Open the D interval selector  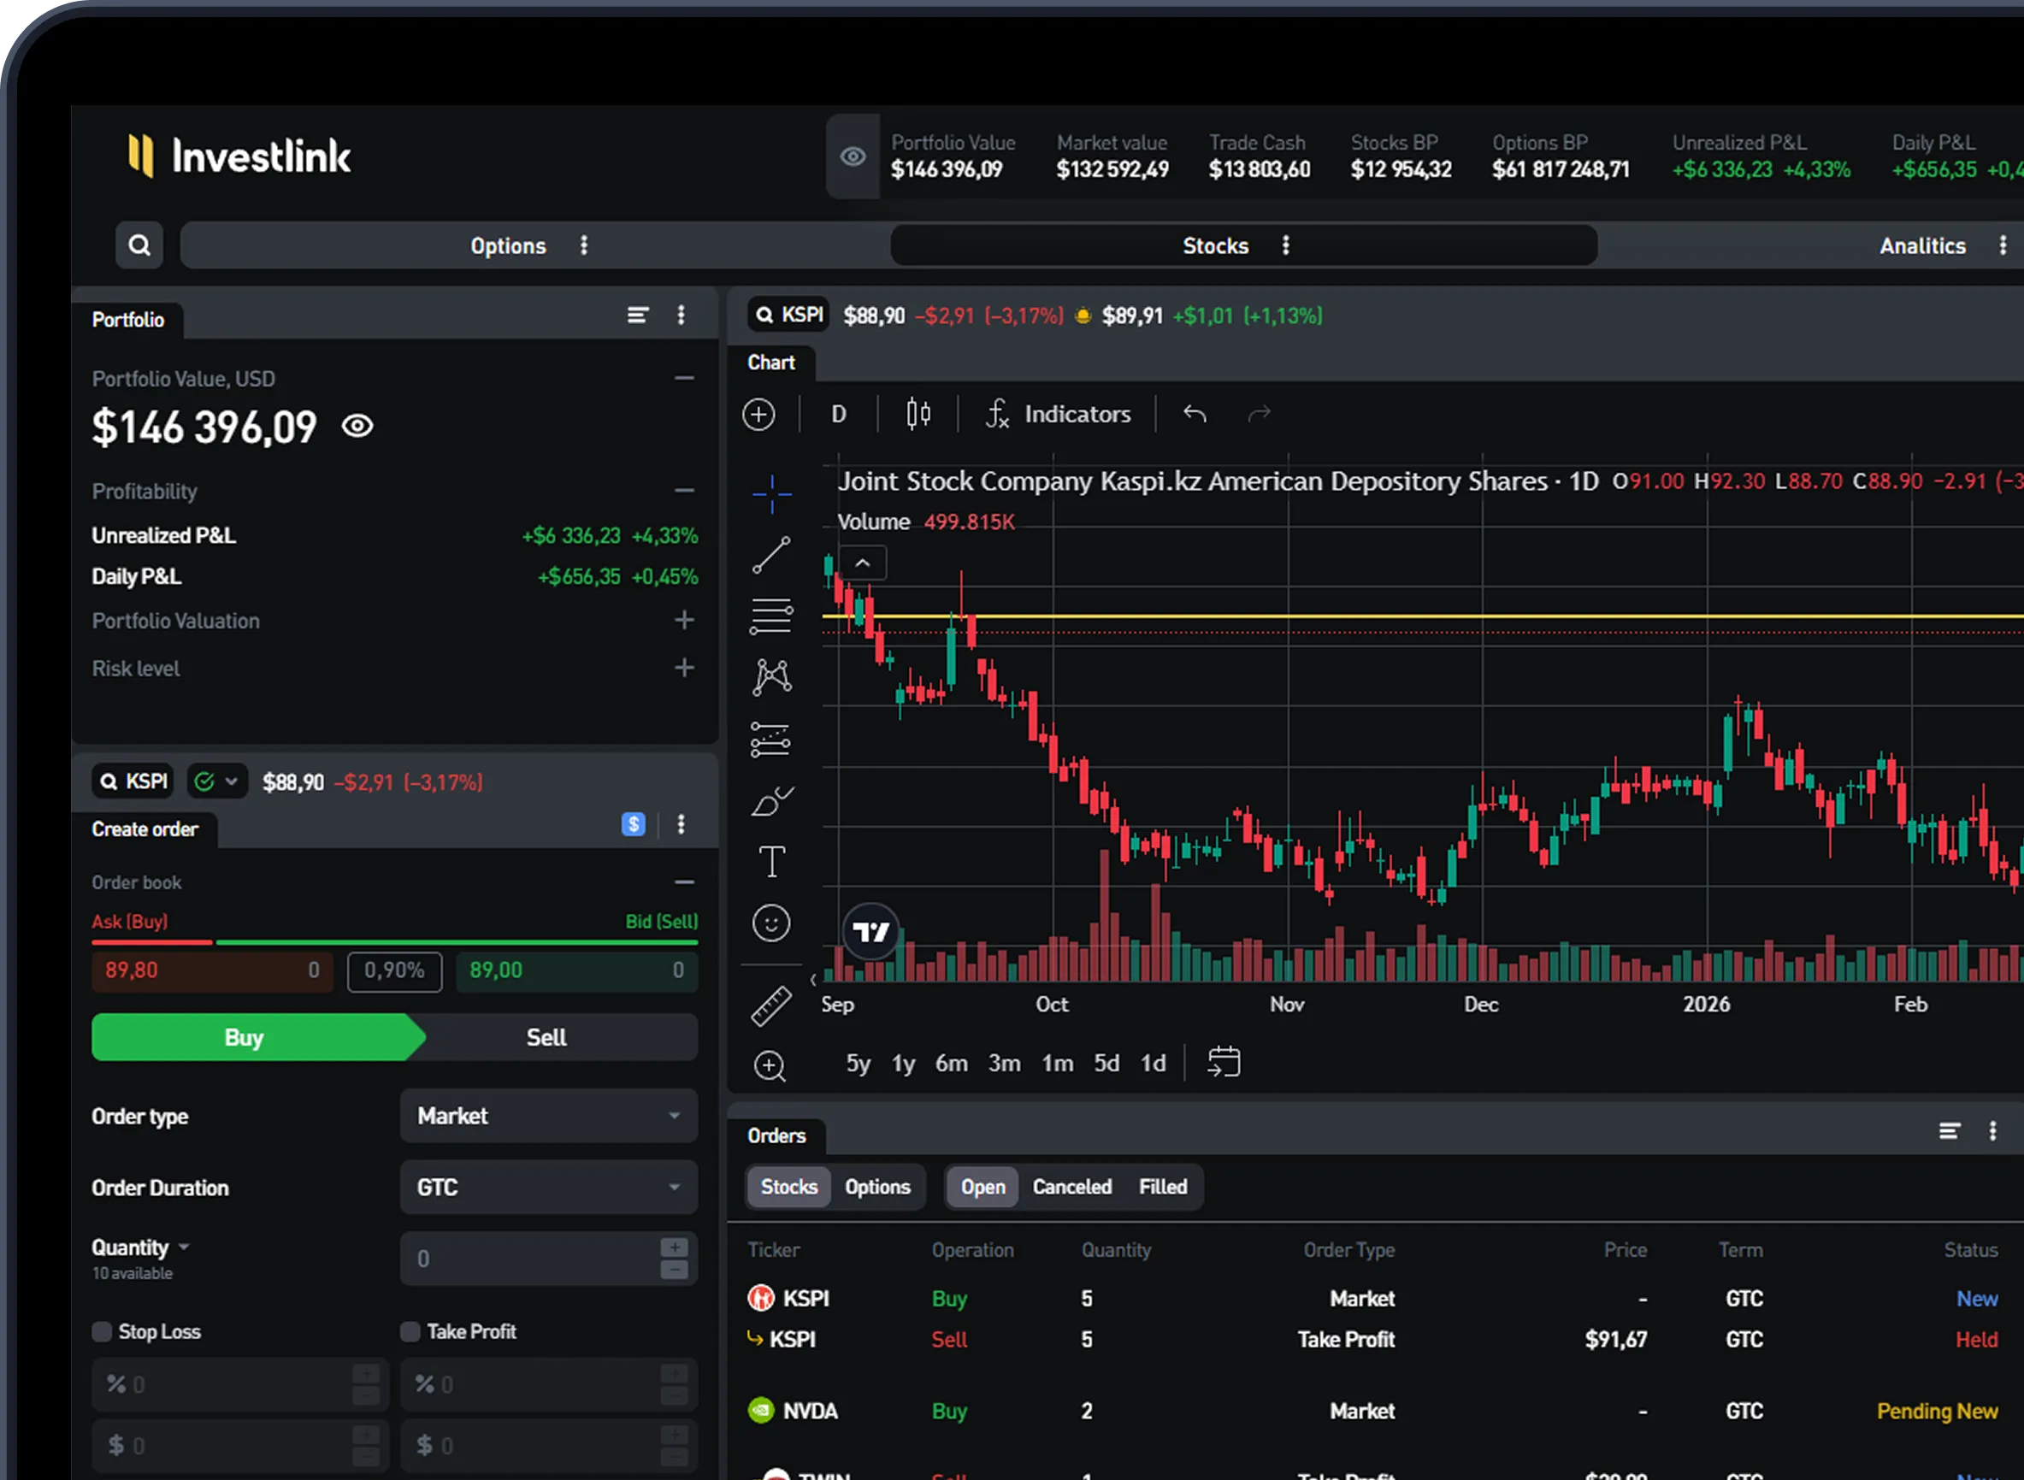[x=839, y=414]
